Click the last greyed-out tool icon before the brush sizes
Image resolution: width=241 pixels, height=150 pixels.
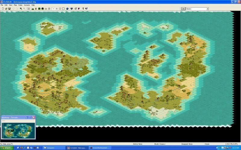[x=49, y=9]
